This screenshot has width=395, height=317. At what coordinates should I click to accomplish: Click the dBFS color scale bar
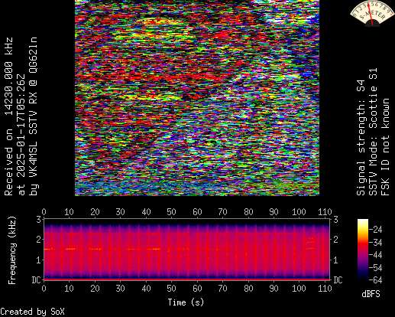coord(363,250)
